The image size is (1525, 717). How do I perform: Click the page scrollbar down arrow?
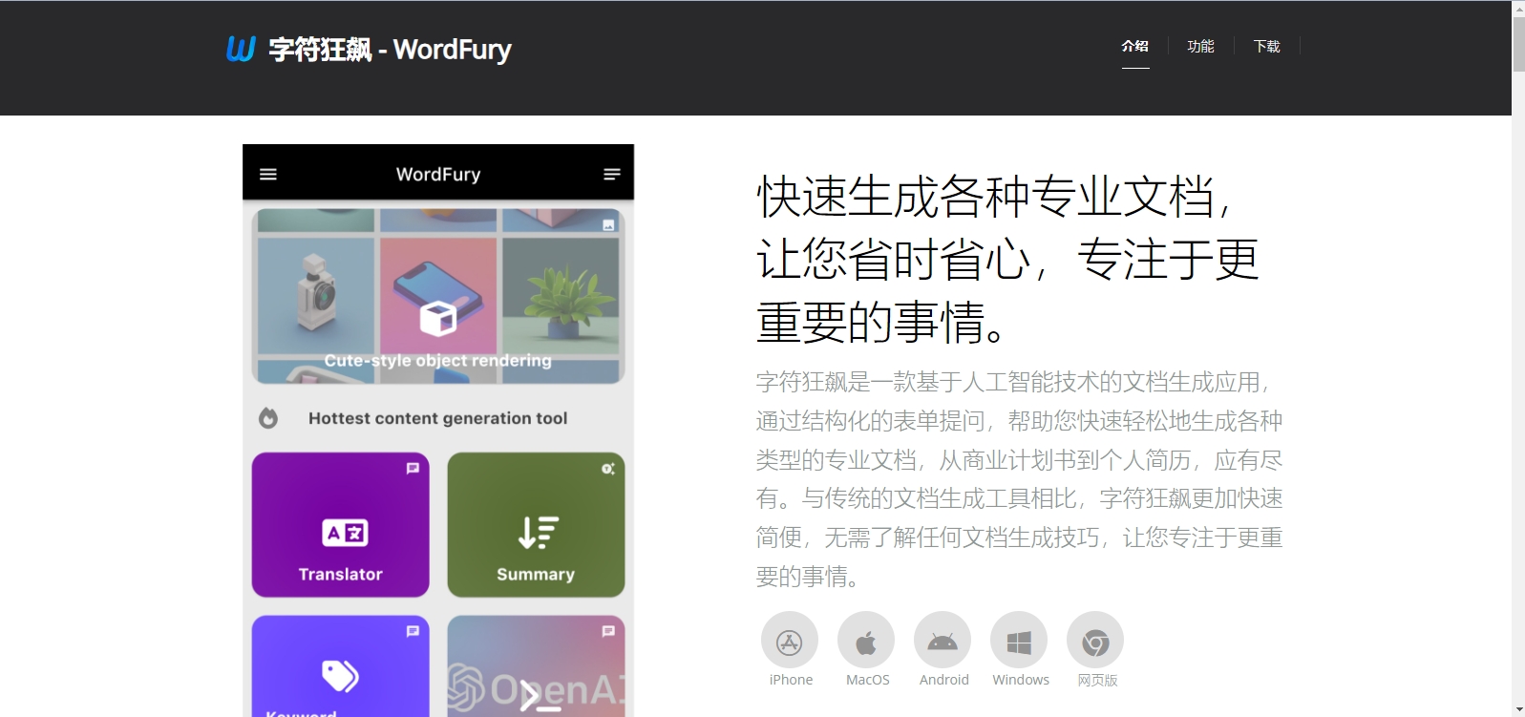click(x=1518, y=709)
